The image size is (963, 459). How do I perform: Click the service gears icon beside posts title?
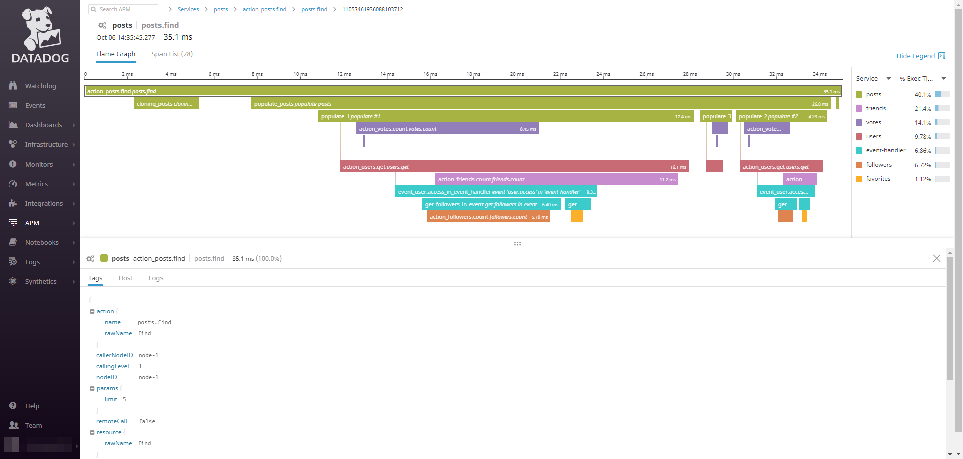click(x=102, y=25)
